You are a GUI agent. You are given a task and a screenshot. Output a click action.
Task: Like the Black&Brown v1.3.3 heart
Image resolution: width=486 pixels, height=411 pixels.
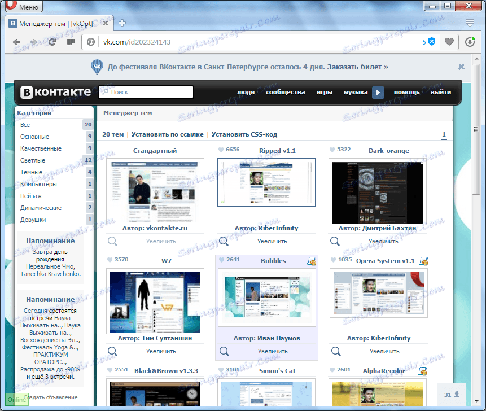[x=110, y=370]
